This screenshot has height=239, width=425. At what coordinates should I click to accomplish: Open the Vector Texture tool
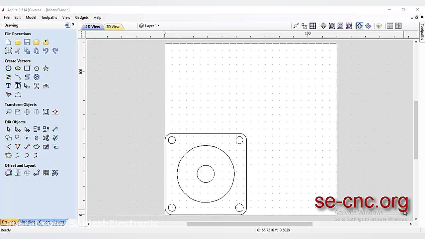coord(37,77)
